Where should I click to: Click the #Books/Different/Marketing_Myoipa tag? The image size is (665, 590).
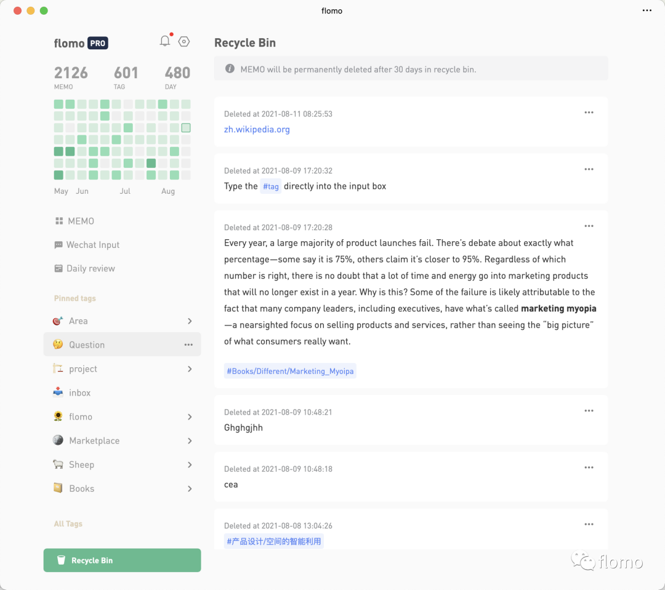[x=290, y=372]
